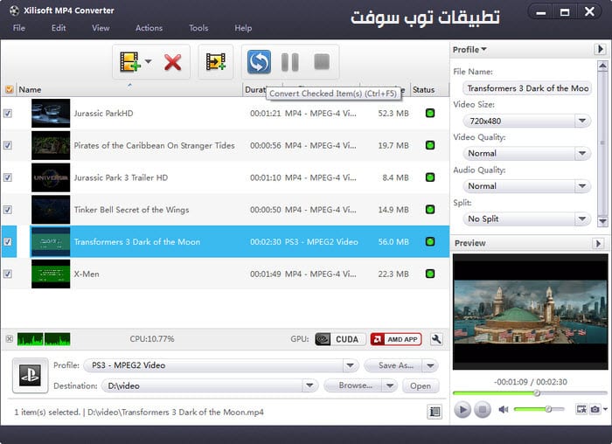
Task: Open the Split No Split dropdown
Action: click(526, 219)
